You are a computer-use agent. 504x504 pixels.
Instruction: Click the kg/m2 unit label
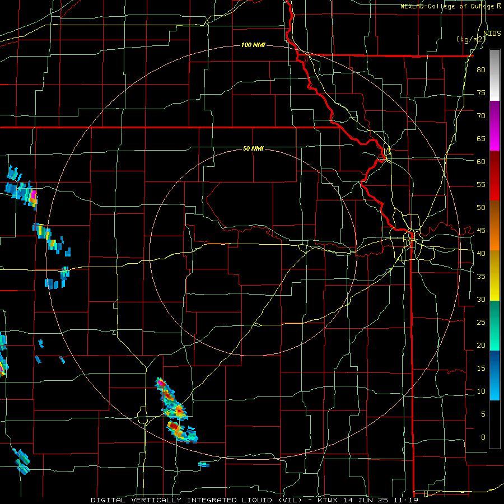(x=472, y=39)
